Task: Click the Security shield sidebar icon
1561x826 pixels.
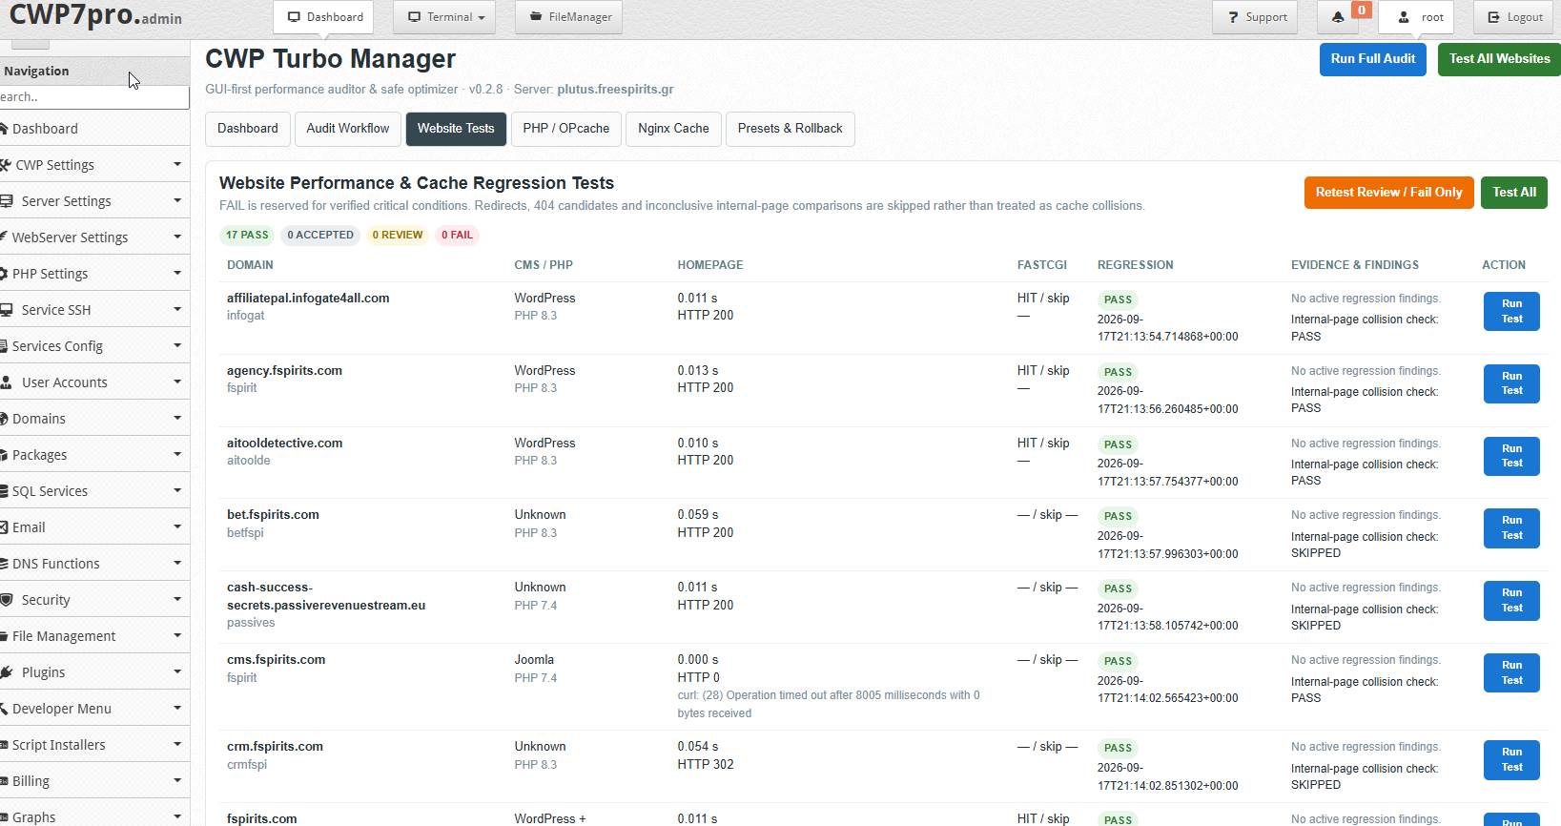Action: coord(8,600)
